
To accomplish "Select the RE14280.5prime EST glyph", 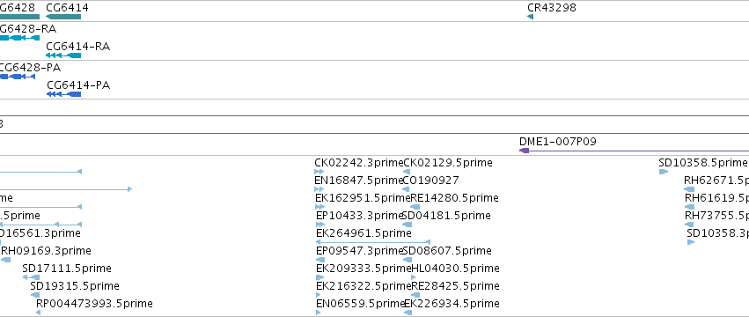I will pos(415,207).
